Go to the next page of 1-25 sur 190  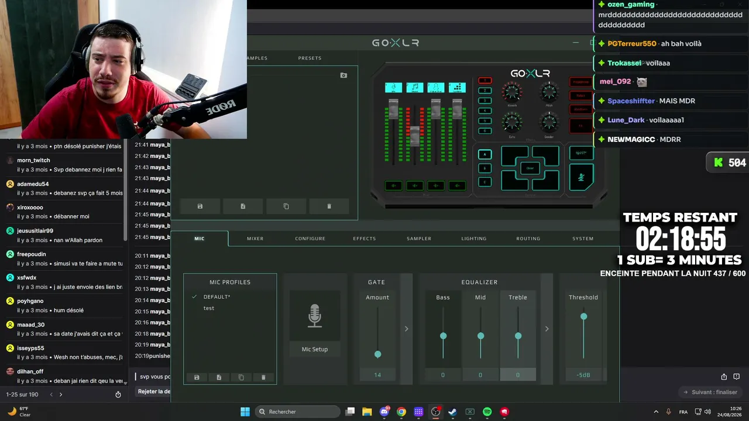point(60,395)
